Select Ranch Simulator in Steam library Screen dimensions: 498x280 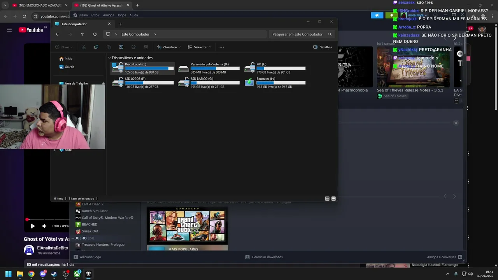[95, 211]
